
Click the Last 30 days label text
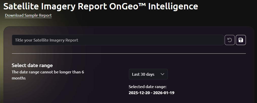[143, 74]
